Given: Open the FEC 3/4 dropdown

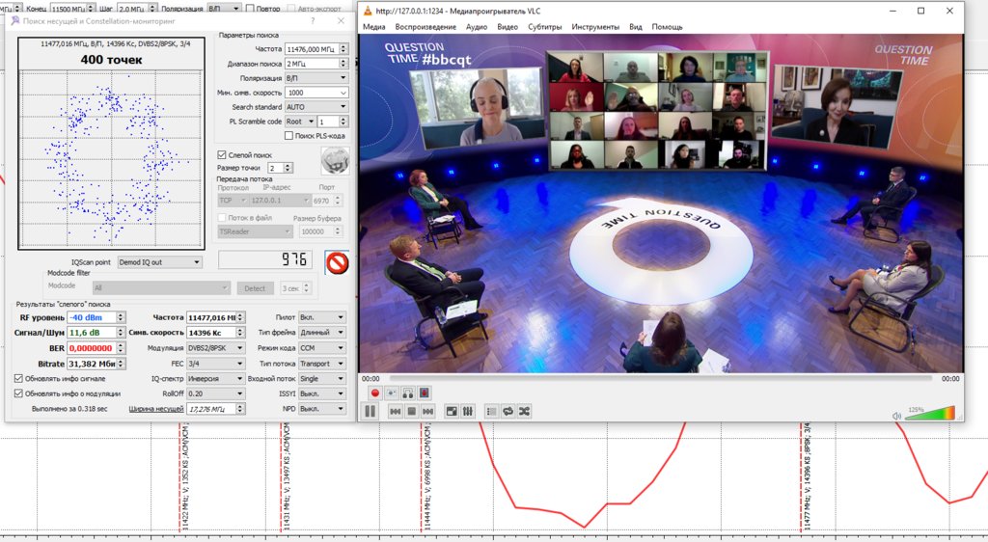Looking at the screenshot, I should [215, 364].
